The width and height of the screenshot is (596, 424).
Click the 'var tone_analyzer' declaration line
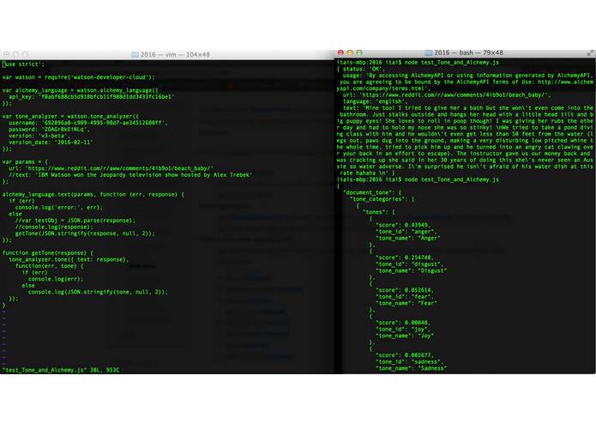click(x=70, y=116)
